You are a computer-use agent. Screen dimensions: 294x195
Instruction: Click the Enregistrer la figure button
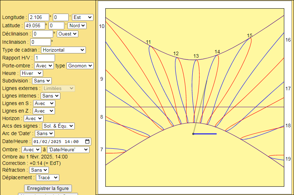(x=48, y=188)
